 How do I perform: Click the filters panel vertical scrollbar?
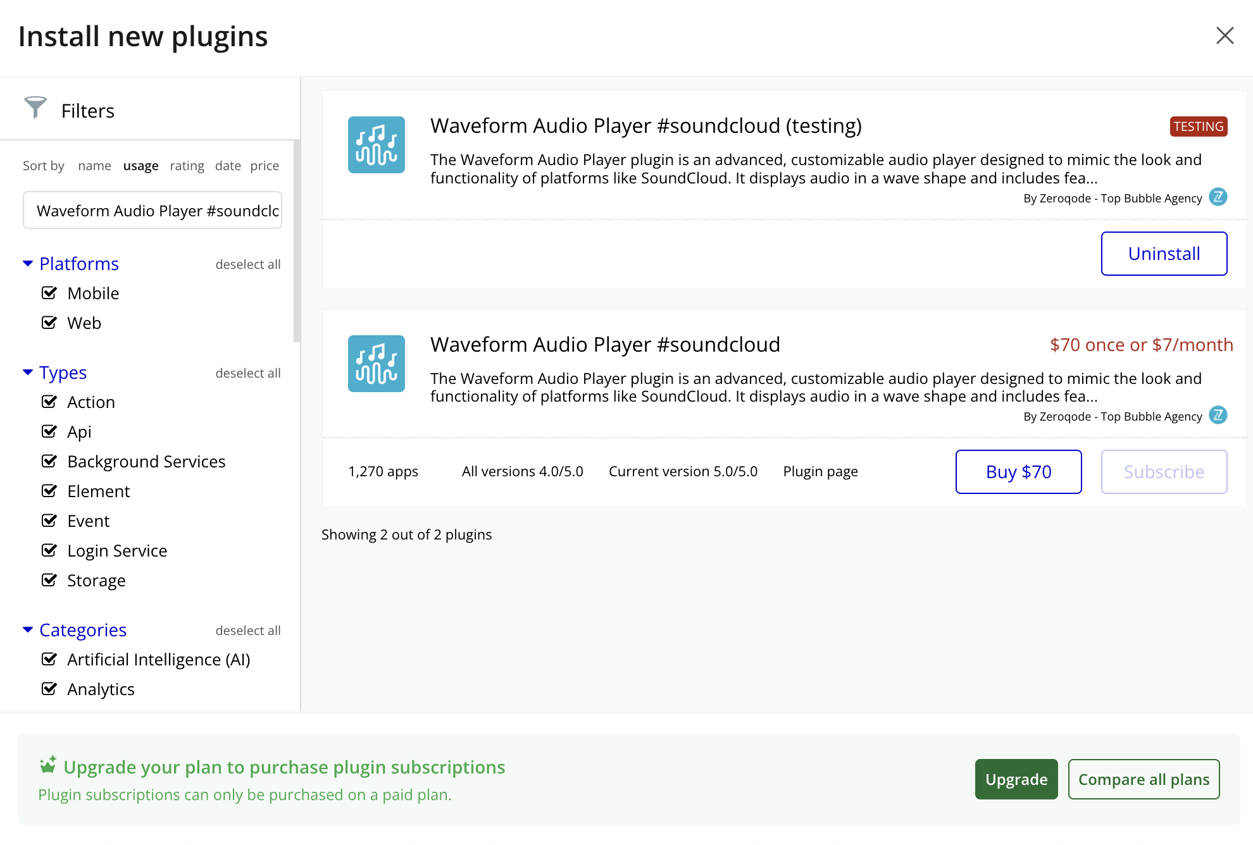click(297, 240)
